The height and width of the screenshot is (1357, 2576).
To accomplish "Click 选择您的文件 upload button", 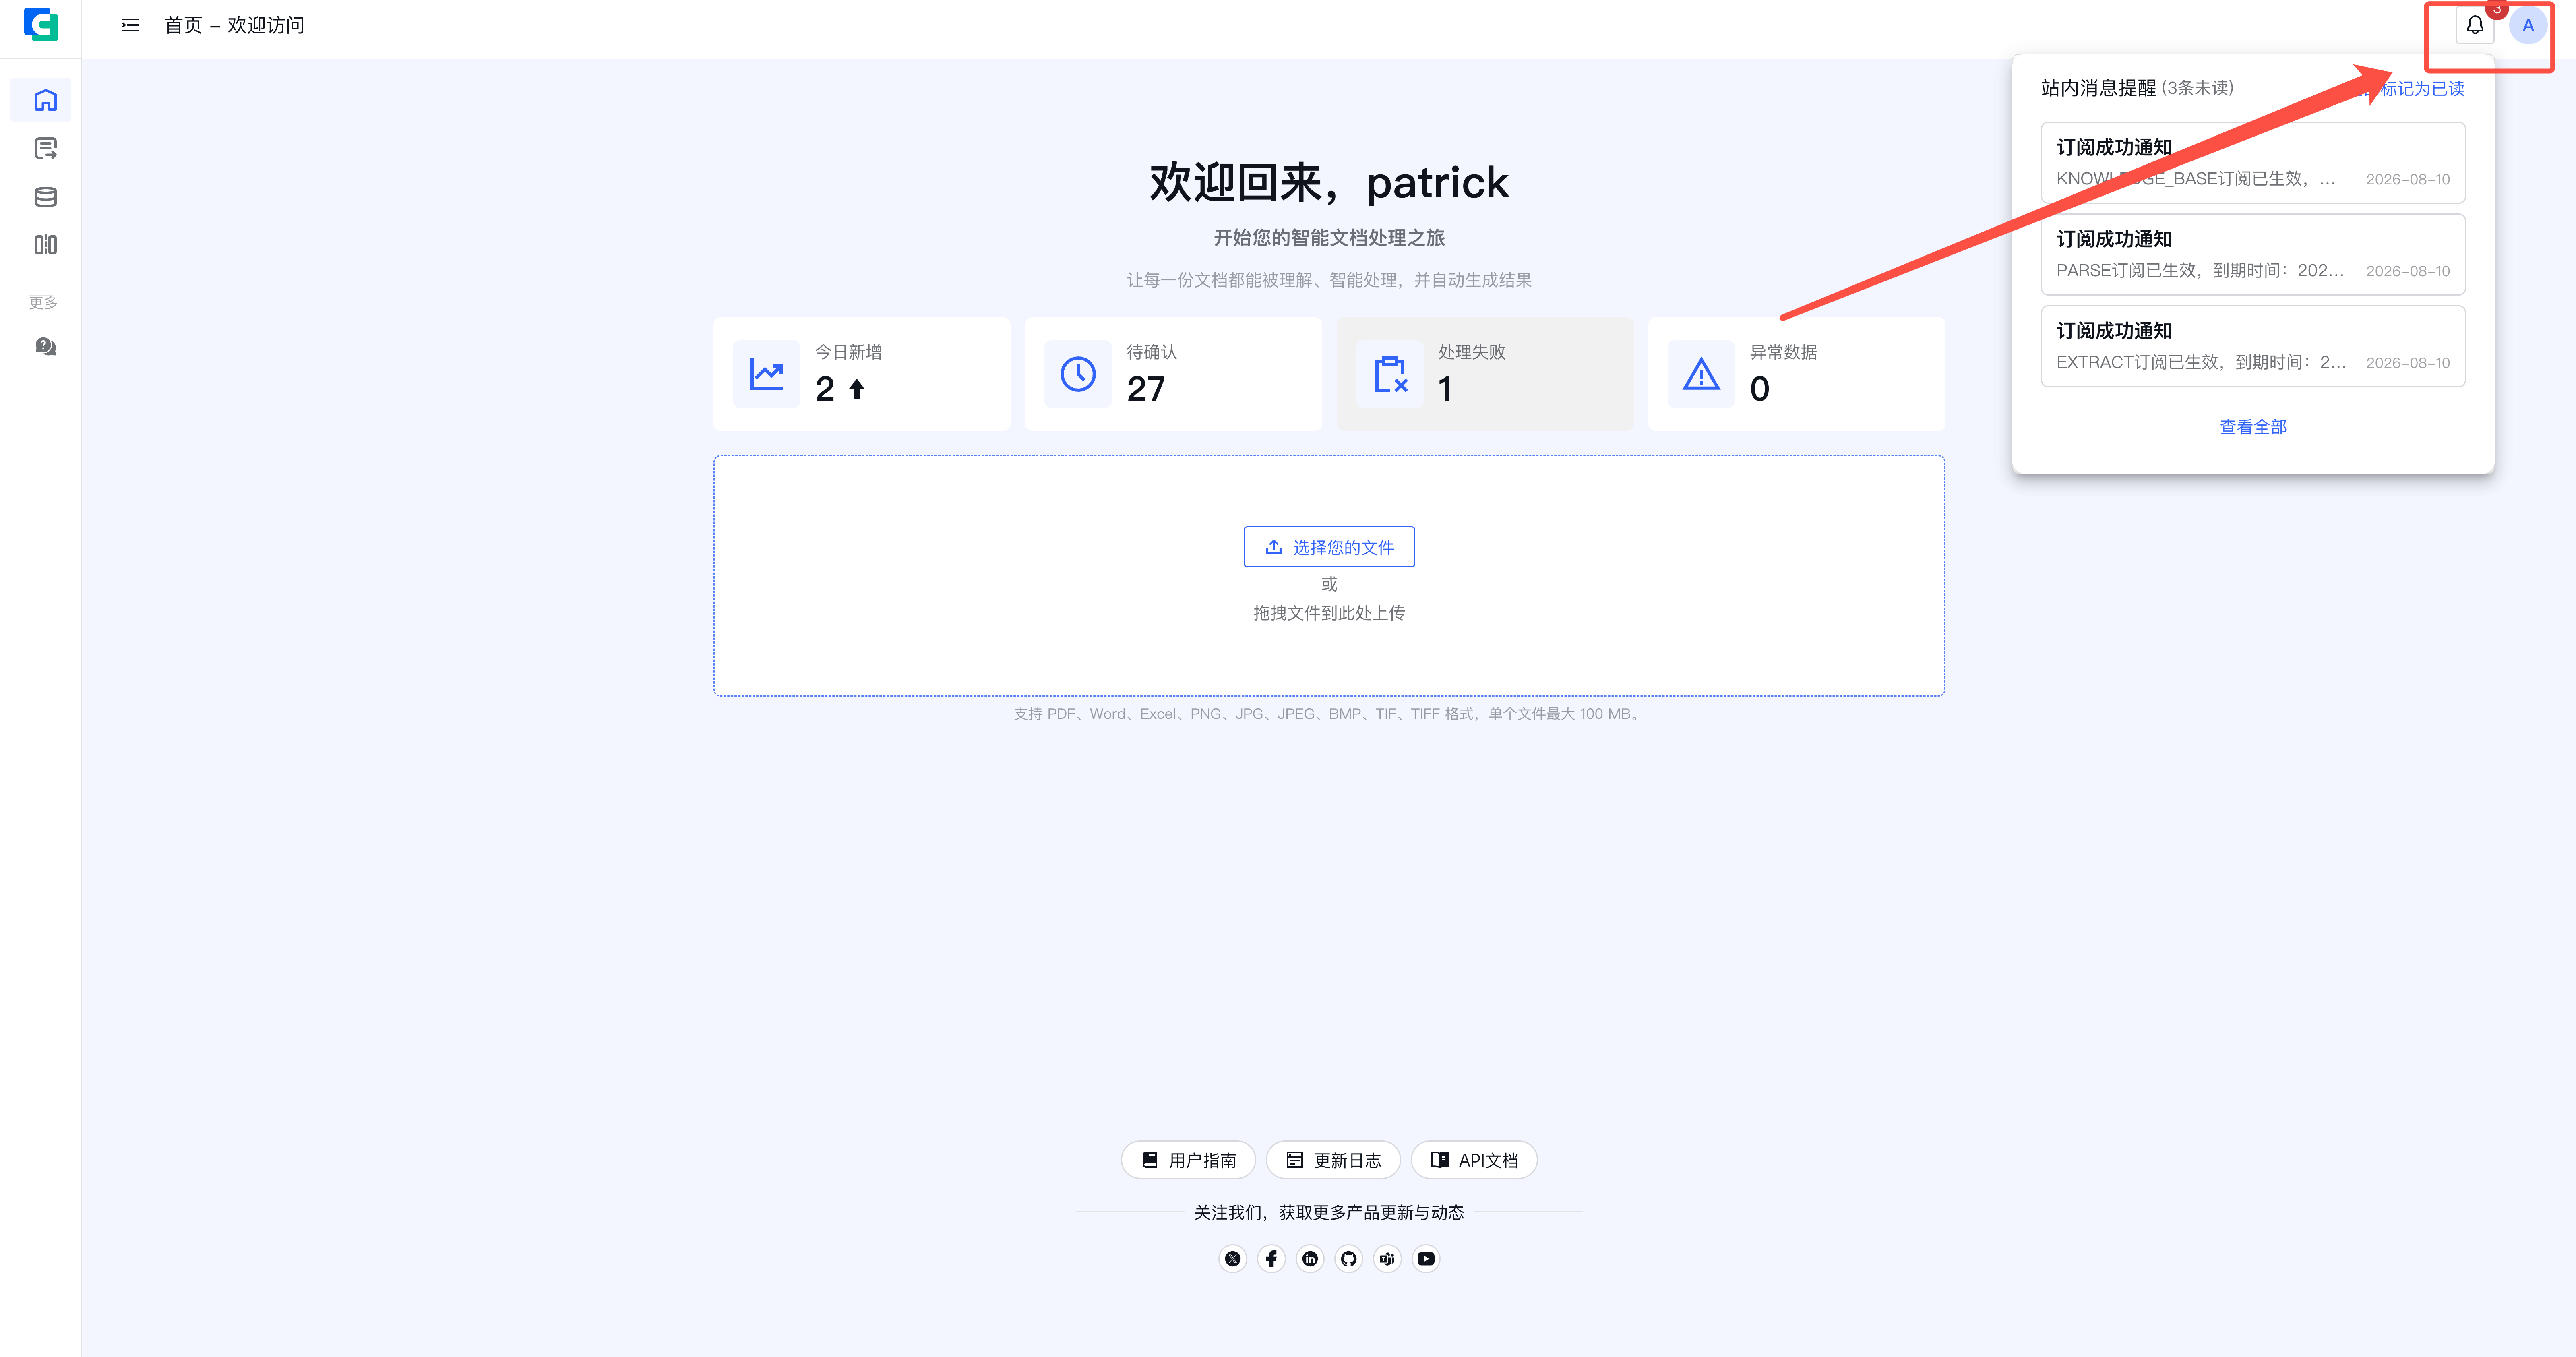I will click(x=1329, y=547).
